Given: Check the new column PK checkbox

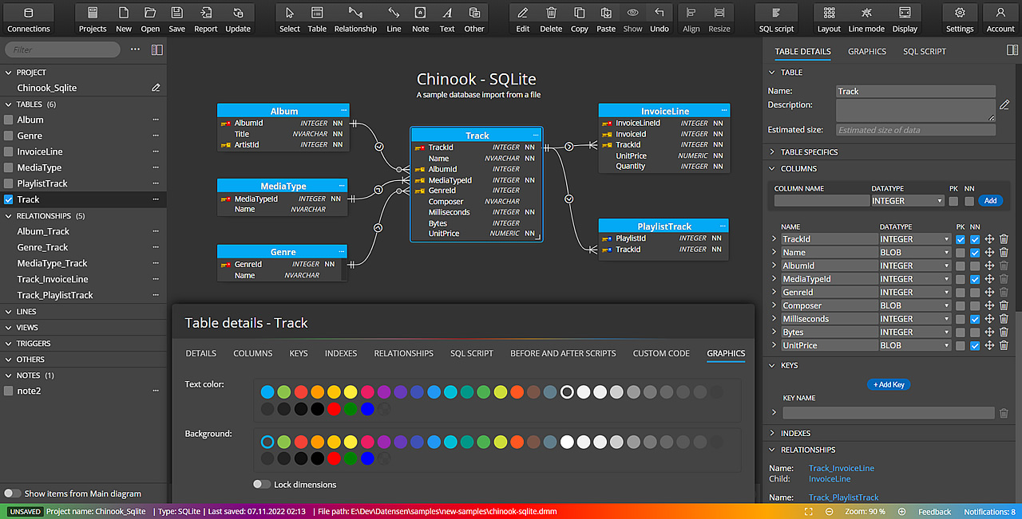Looking at the screenshot, I should pos(953,201).
